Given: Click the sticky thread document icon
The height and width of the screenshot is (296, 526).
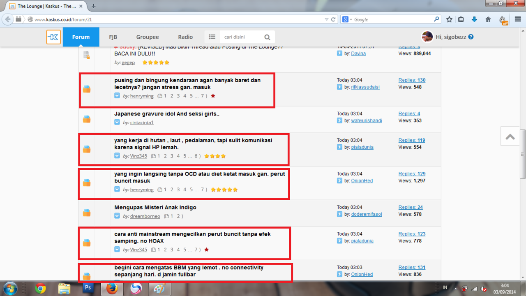Looking at the screenshot, I should [87, 55].
